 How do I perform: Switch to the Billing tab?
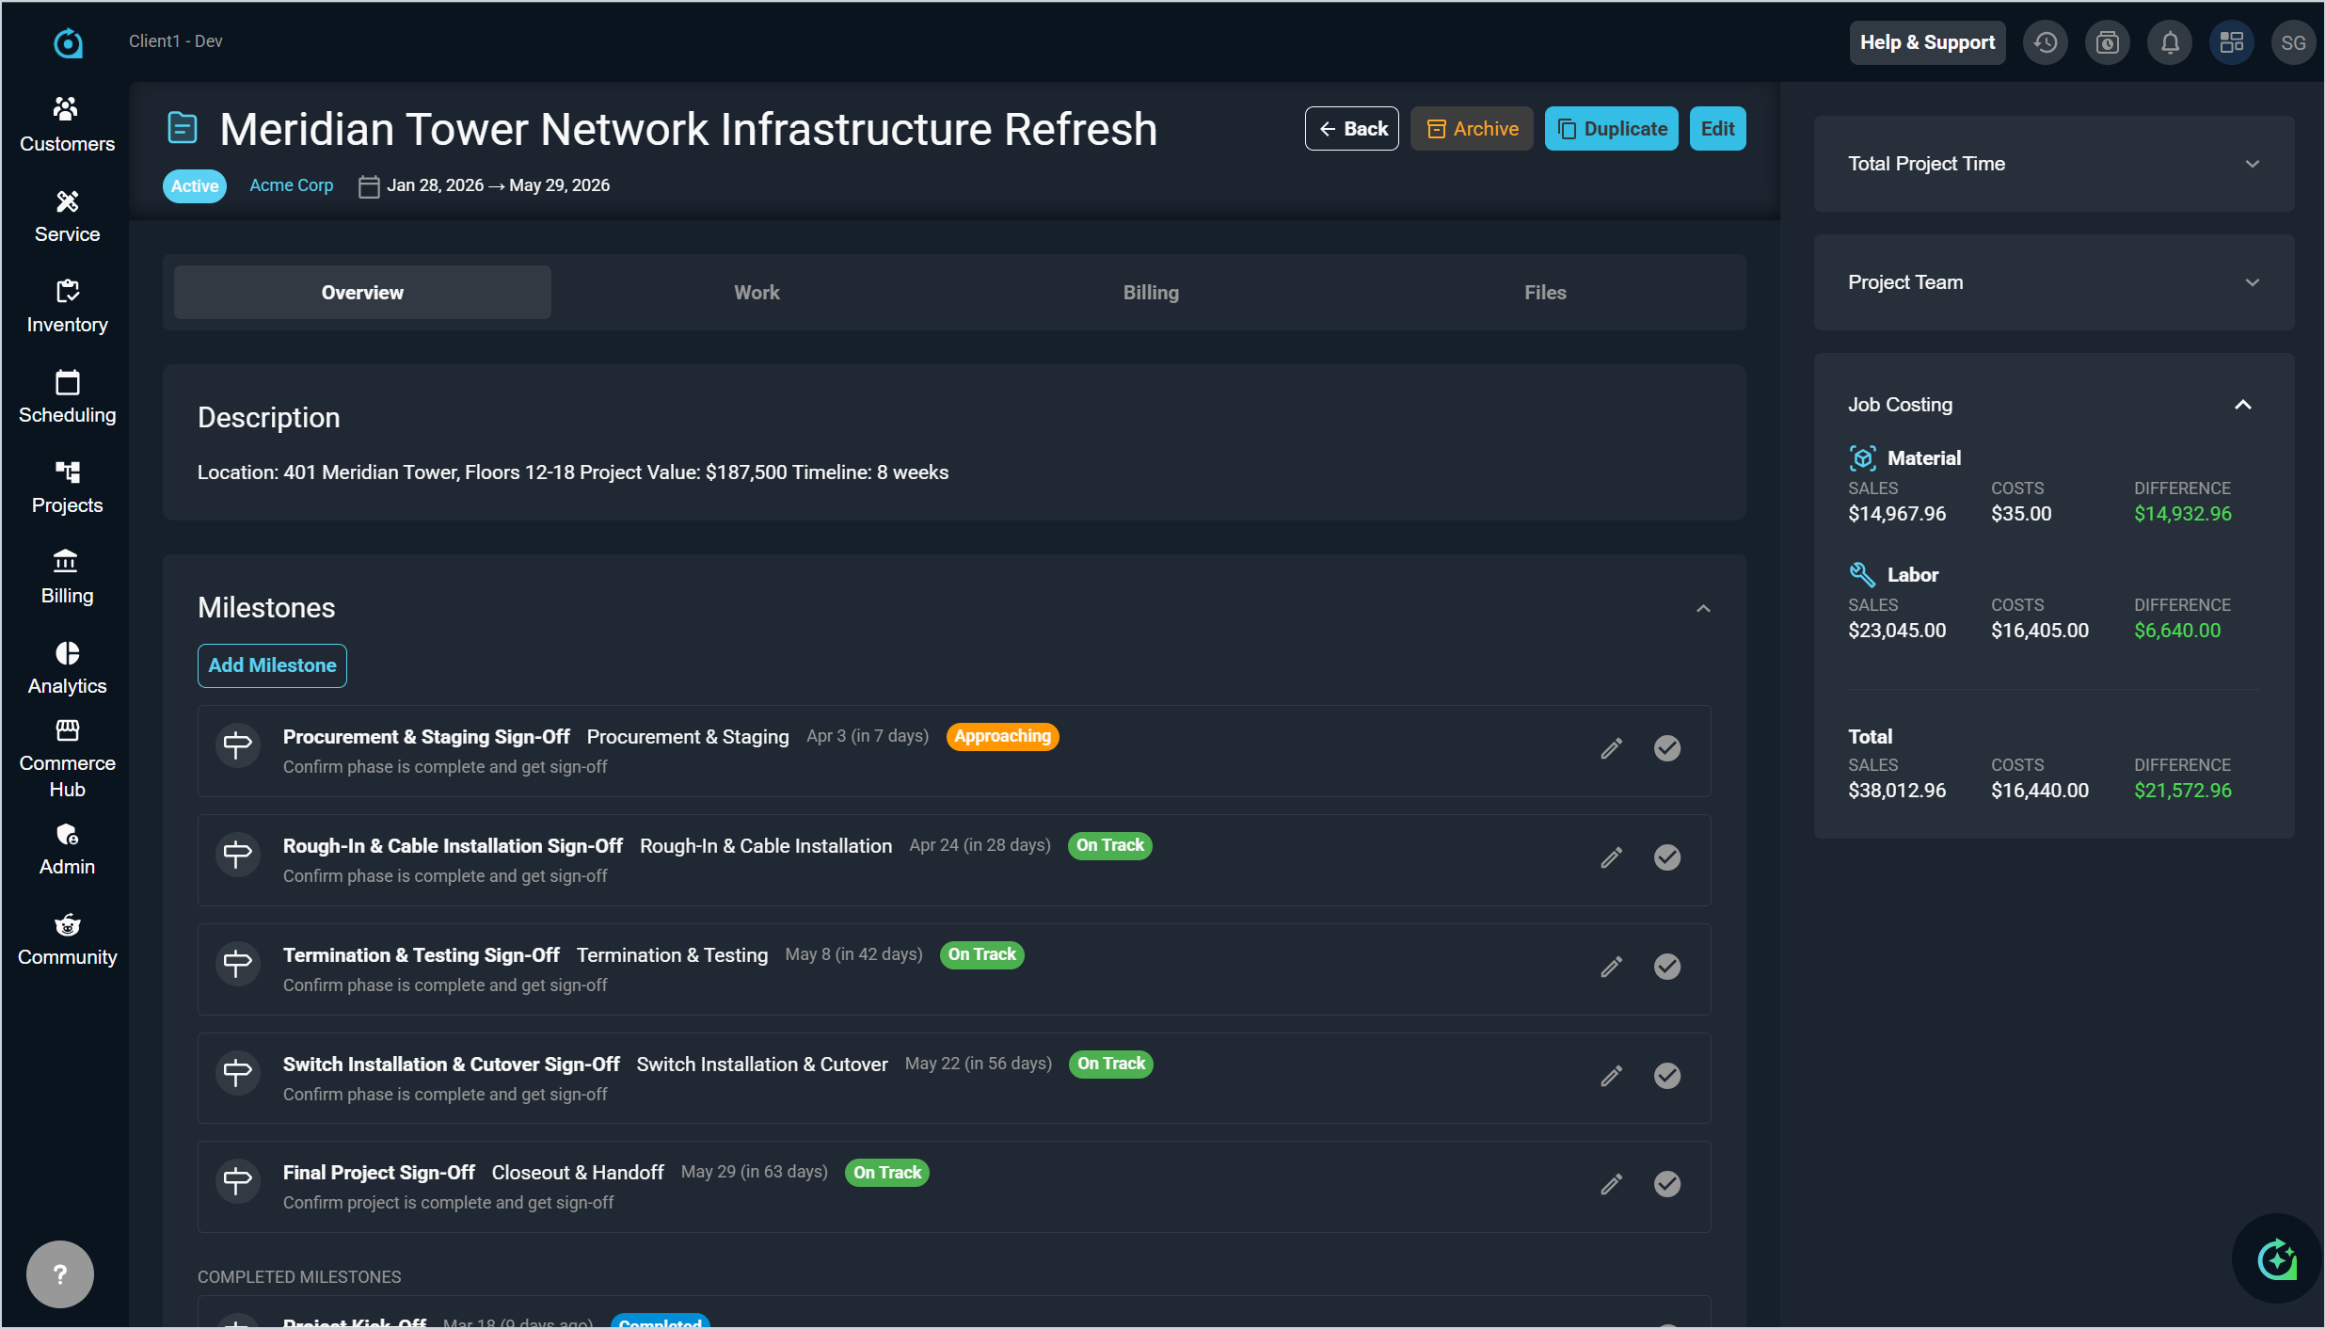[x=1151, y=293]
